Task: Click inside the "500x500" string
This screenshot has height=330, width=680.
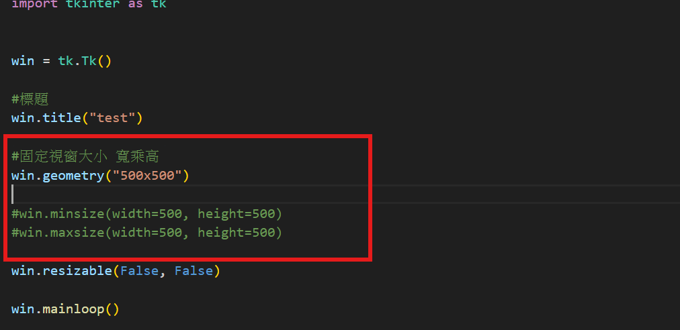Action: pyautogui.click(x=147, y=176)
